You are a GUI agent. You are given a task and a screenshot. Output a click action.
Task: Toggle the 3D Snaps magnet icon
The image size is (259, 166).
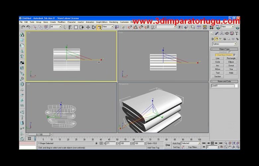coord(130,27)
